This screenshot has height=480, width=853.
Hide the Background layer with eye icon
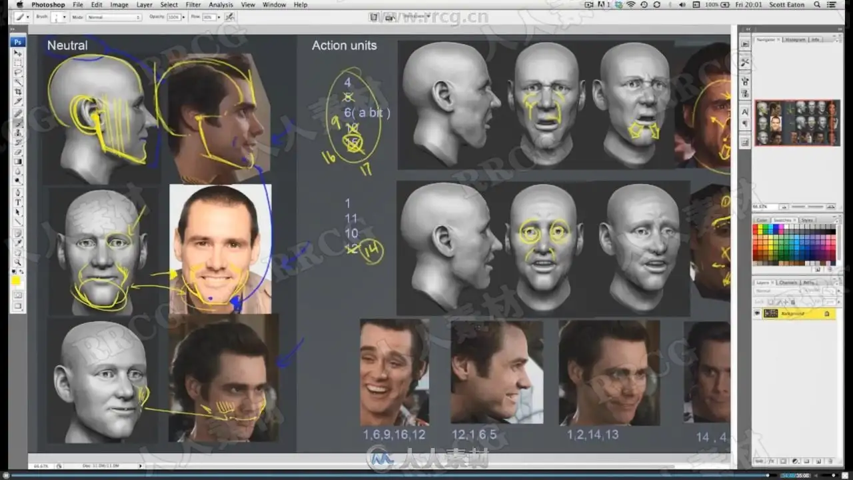pyautogui.click(x=758, y=313)
